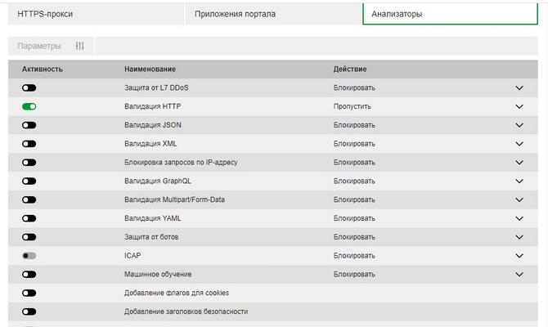Screen dimensions: 548x327
Task: Enable Защита от L7 DDoS toggle
Action: [x=29, y=87]
